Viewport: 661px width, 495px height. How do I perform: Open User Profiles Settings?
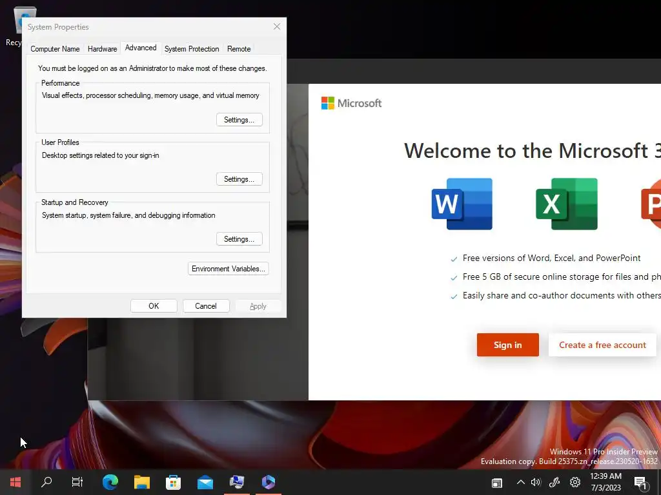(x=239, y=179)
